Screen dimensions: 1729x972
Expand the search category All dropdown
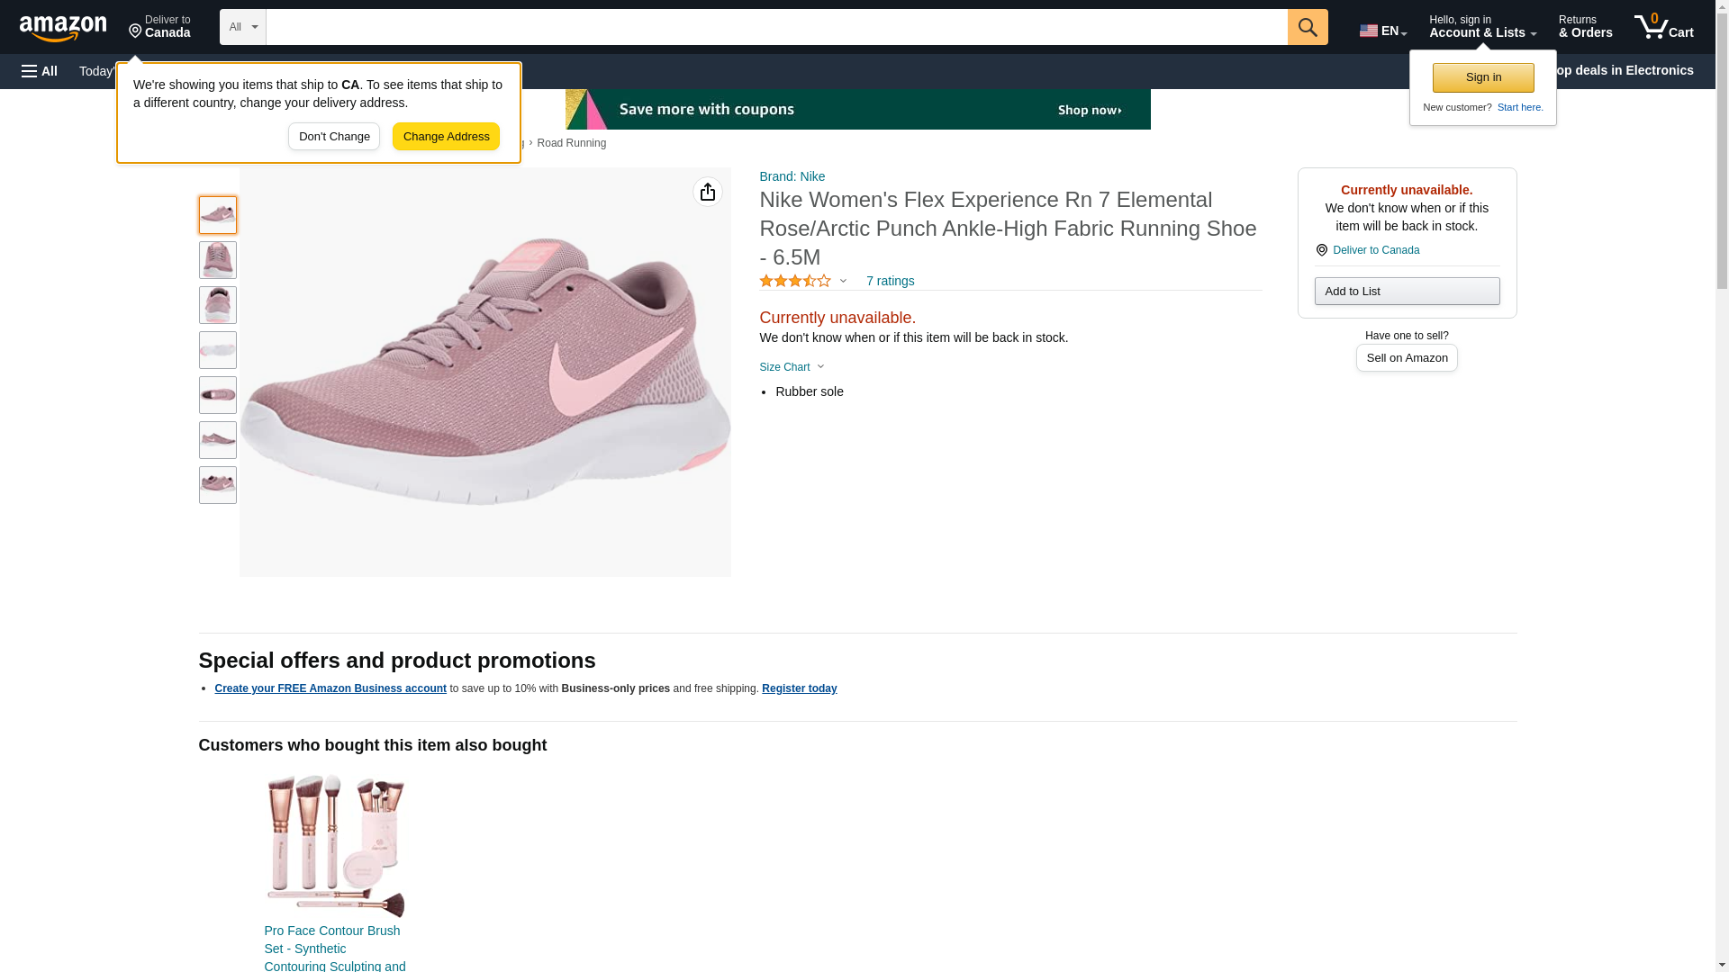tap(242, 27)
